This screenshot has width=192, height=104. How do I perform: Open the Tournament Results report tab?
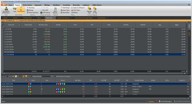click(x=64, y=18)
